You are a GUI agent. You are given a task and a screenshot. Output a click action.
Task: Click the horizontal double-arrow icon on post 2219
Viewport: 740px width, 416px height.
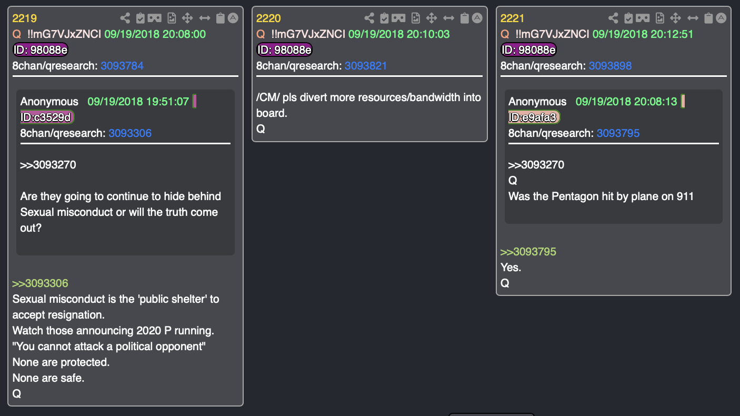point(205,18)
